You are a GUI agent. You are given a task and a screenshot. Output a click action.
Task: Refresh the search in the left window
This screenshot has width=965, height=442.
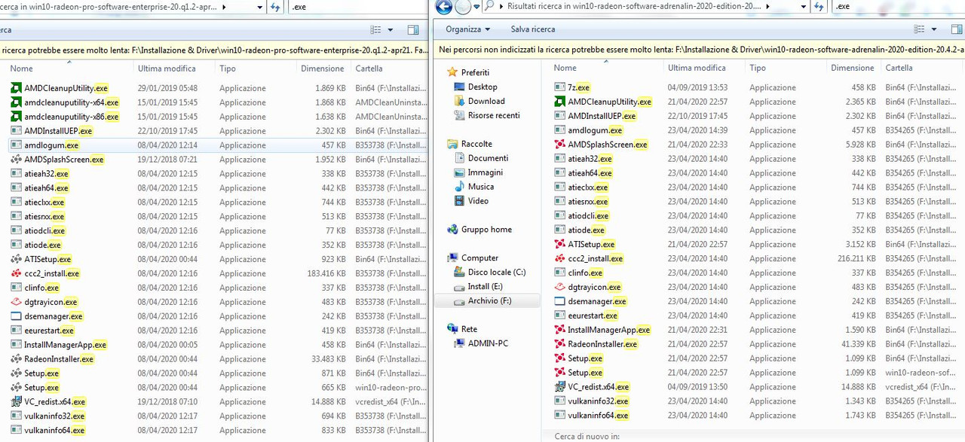pos(276,7)
